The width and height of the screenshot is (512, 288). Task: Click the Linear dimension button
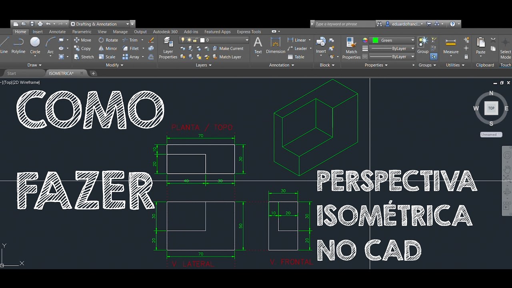(x=297, y=40)
